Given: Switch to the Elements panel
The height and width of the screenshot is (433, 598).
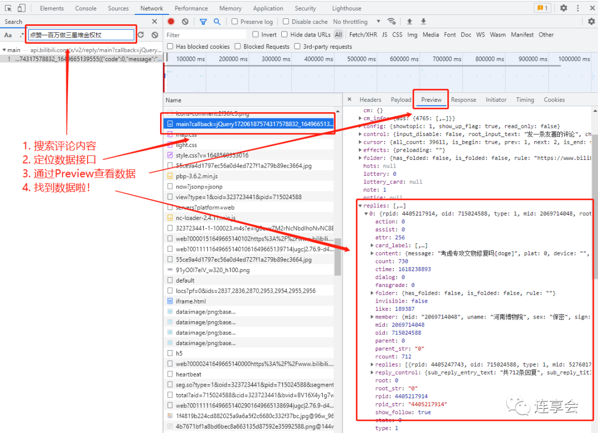Looking at the screenshot, I should click(52, 8).
